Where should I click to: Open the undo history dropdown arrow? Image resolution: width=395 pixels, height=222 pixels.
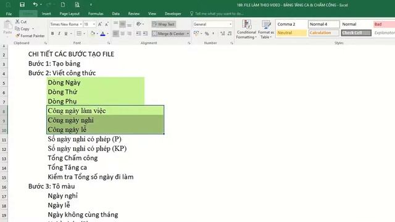[41, 4]
